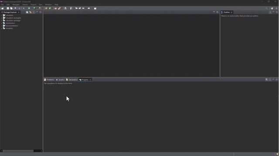This screenshot has width=279, height=156.
Task: Switch to the Java perspective icon
Action: (276, 8)
